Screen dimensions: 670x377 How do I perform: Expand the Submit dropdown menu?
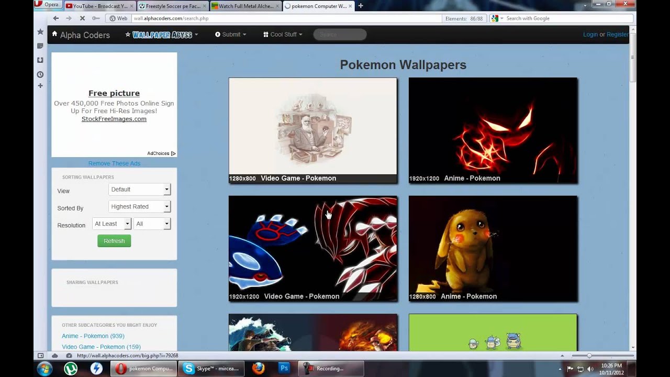230,35
